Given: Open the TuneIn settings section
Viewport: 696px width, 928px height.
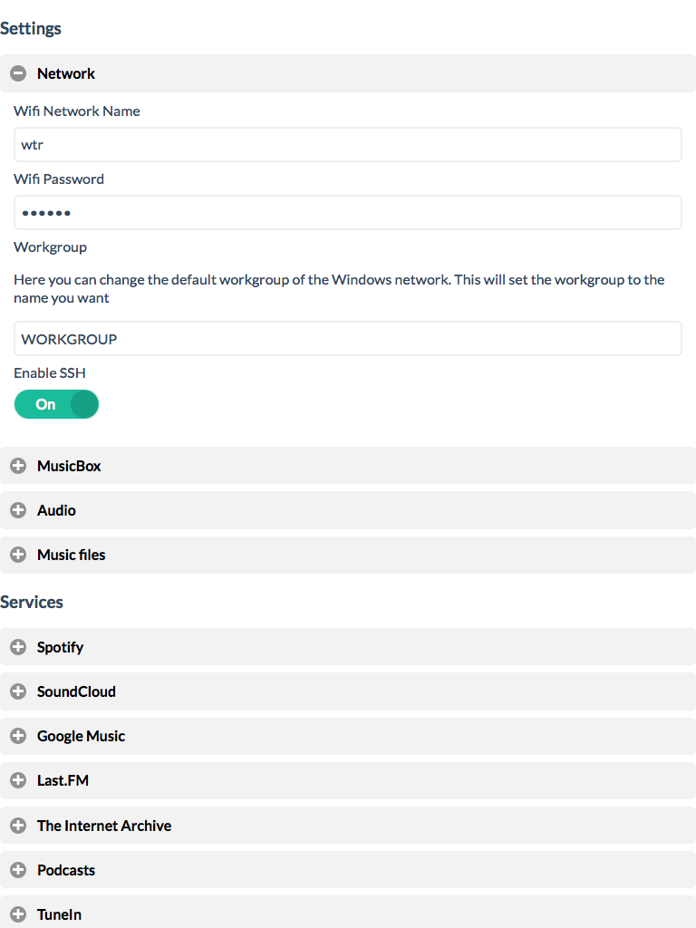Looking at the screenshot, I should (348, 912).
